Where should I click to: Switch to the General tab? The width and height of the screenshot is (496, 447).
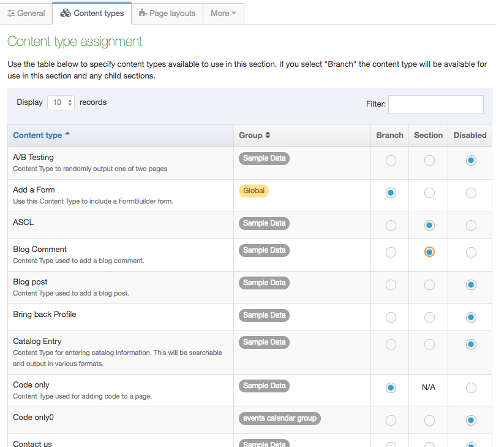26,13
